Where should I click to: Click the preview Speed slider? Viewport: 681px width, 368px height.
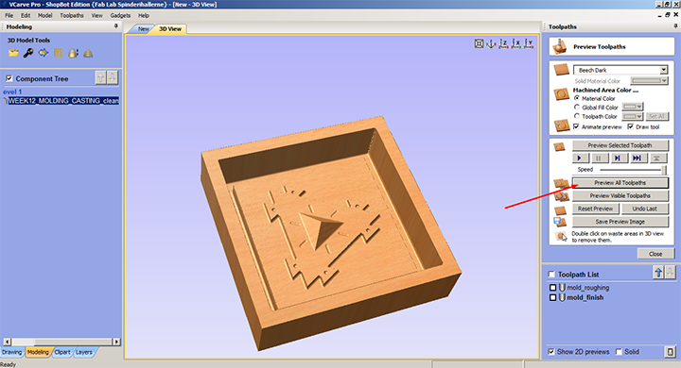(x=633, y=170)
